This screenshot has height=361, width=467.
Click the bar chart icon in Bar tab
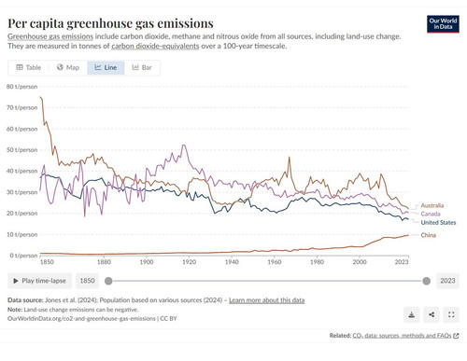tap(135, 67)
